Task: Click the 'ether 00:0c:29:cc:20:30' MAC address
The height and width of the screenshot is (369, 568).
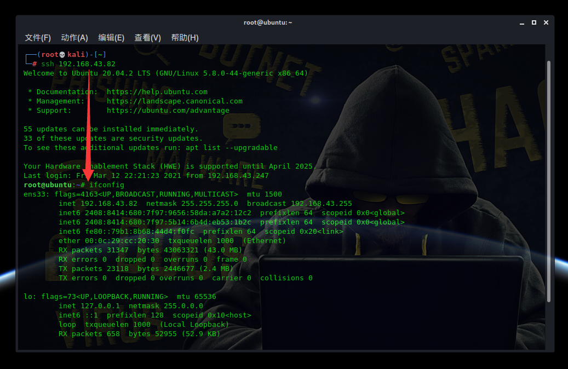Action: coord(108,241)
